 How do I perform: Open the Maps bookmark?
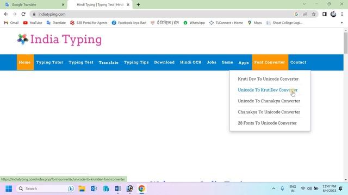[254, 23]
